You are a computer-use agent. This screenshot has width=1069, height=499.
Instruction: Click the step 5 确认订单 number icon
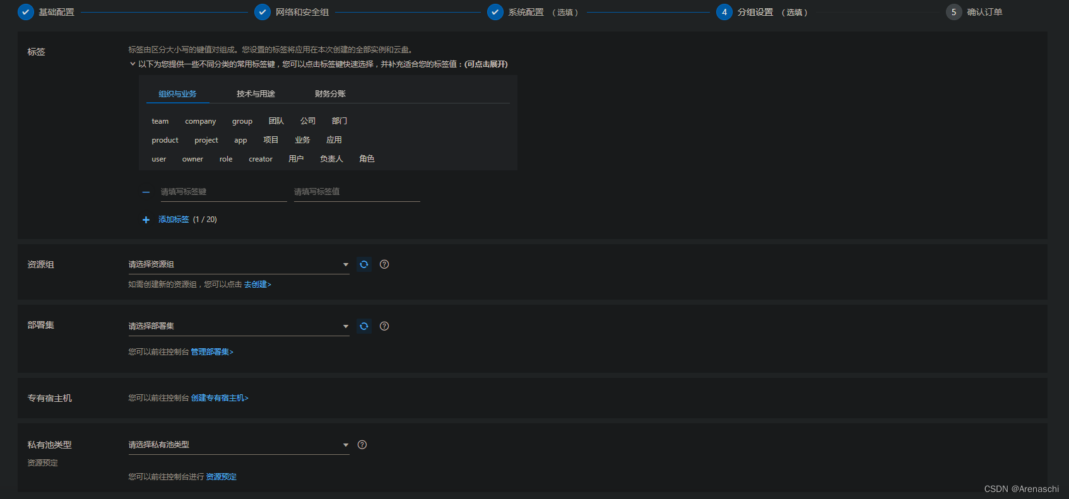pyautogui.click(x=954, y=12)
